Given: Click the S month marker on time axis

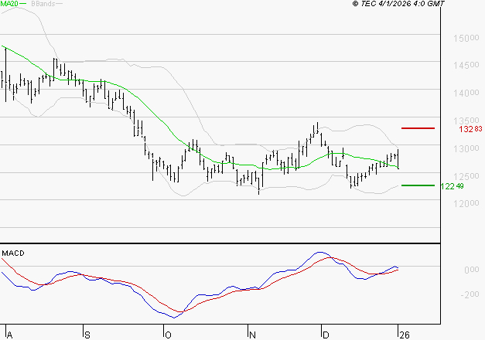Looking at the screenshot, I should point(87,335).
